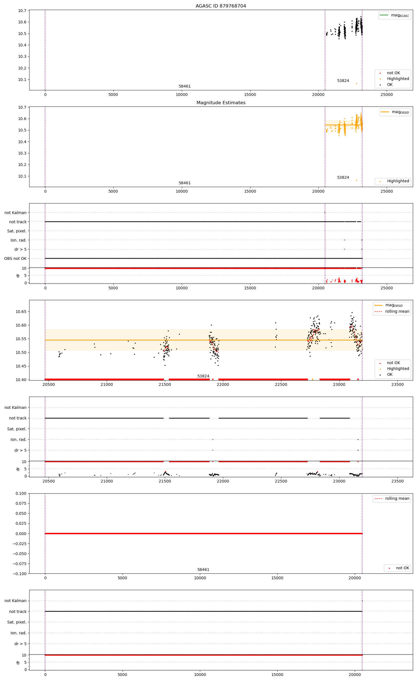The image size is (417, 681).
Task: Click the 25000 x-axis tick under the top plot
Action: click(x=386, y=95)
